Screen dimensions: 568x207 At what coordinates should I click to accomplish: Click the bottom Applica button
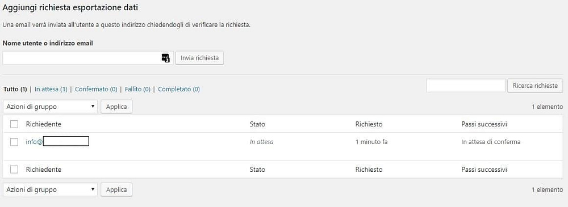pos(116,189)
